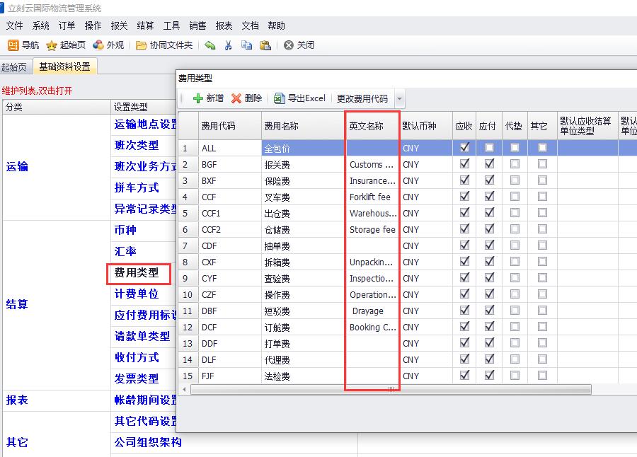Image resolution: width=637 pixels, height=457 pixels.
Task: Open 协同文件夹 shared folder
Action: pos(164,45)
